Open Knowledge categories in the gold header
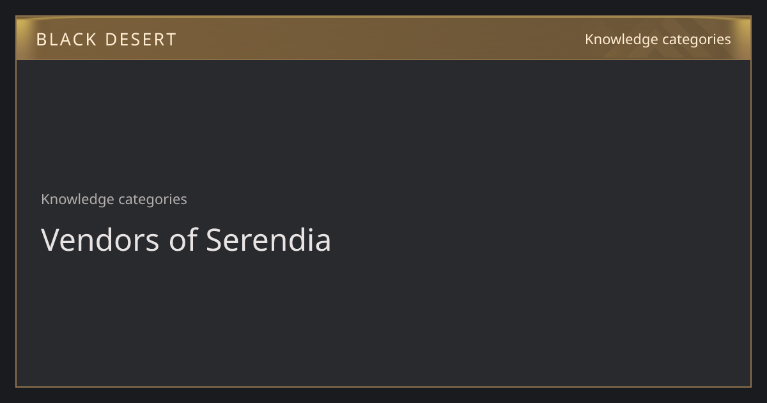Image resolution: width=767 pixels, height=403 pixels. (658, 40)
